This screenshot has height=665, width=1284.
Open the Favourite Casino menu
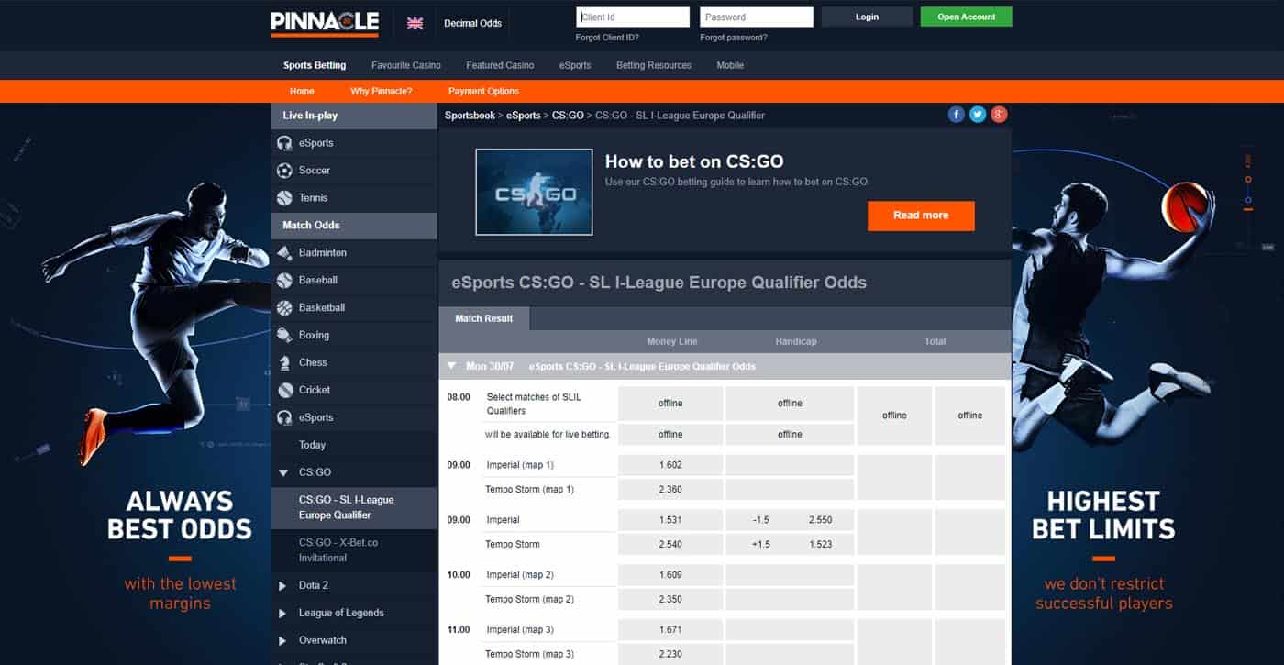click(x=406, y=65)
